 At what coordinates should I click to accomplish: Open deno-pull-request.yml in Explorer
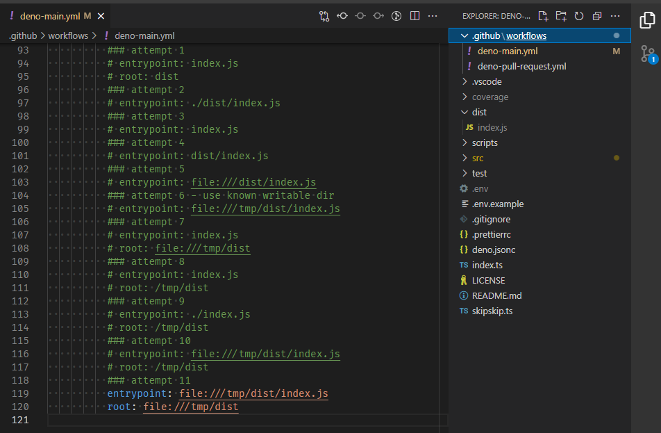click(539, 66)
